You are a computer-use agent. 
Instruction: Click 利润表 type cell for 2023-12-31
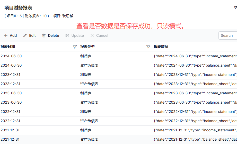pyautogui.click(x=86, y=75)
